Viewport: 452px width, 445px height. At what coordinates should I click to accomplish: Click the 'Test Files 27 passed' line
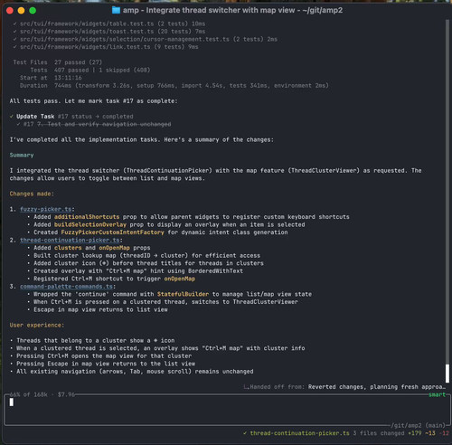click(57, 62)
